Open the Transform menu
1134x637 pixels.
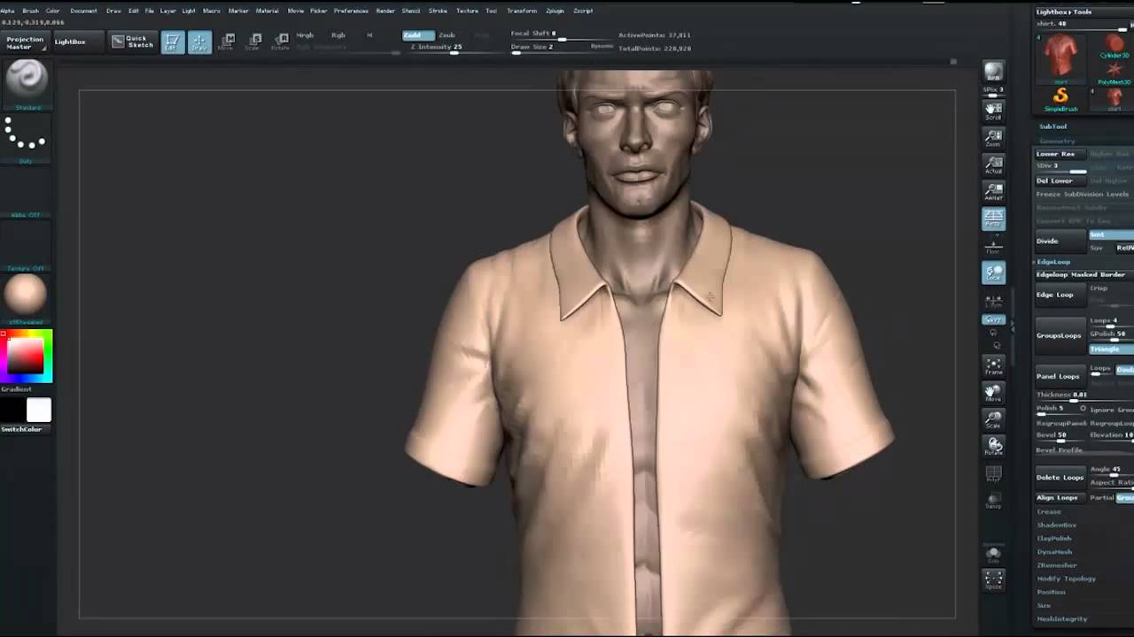click(x=522, y=11)
